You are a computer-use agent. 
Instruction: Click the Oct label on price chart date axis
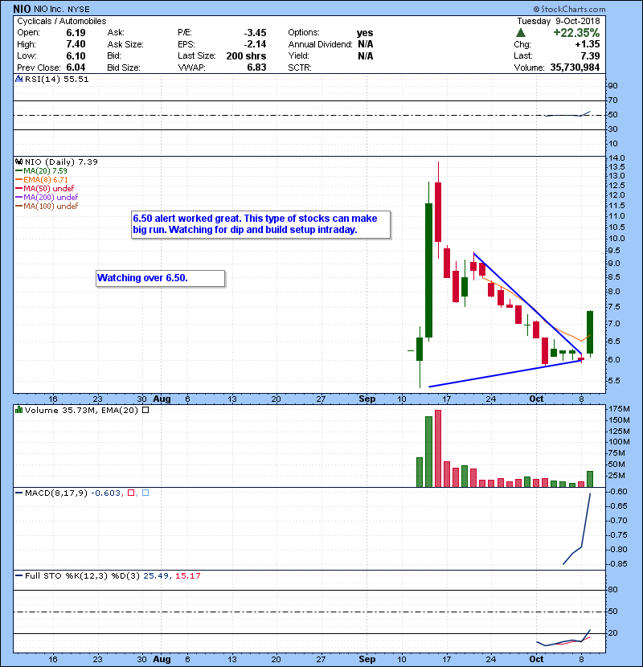536,399
